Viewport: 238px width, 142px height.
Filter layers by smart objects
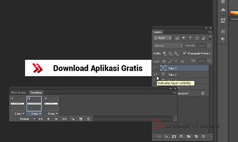pos(204,38)
